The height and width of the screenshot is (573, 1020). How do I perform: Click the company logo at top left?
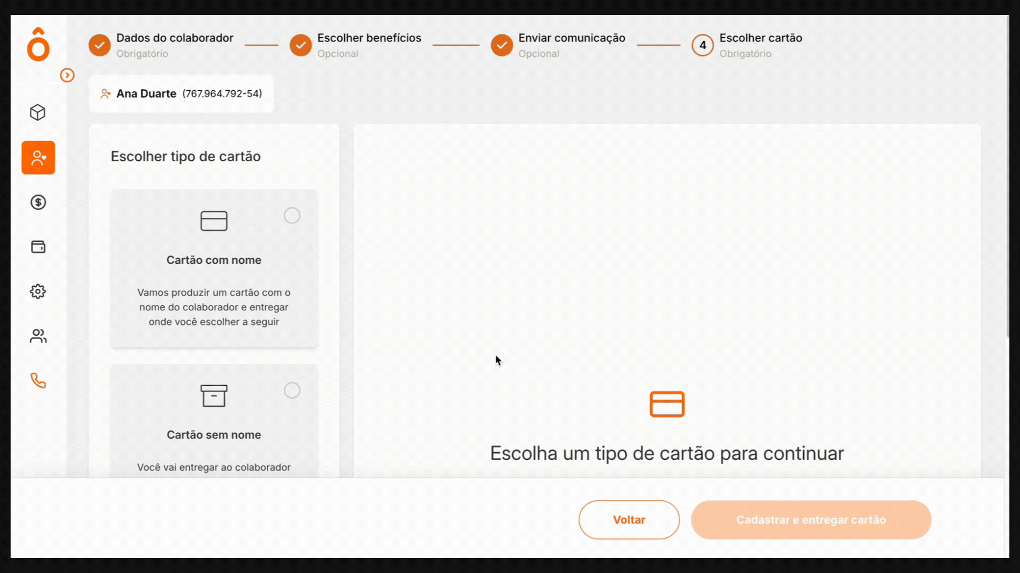[38, 45]
